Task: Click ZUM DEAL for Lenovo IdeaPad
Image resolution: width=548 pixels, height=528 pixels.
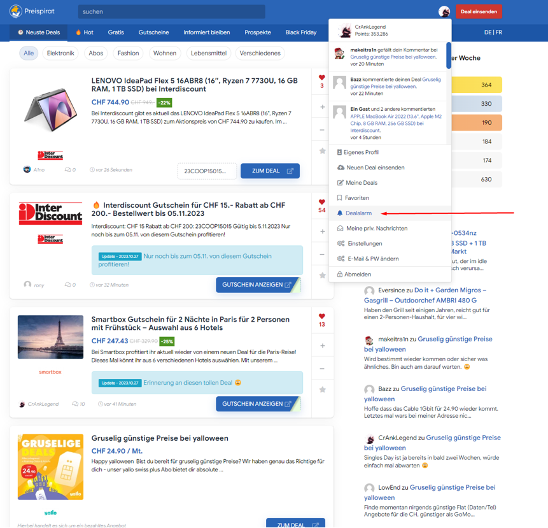Action: (270, 171)
